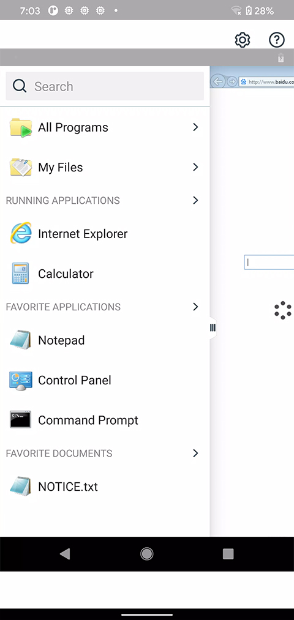The height and width of the screenshot is (620, 294).
Task: Expand the Favorite Documents section arrow
Action: tap(195, 453)
